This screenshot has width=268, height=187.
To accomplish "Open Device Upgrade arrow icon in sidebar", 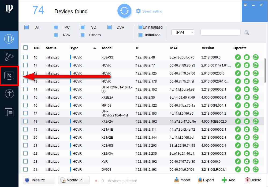I will 9,93.
